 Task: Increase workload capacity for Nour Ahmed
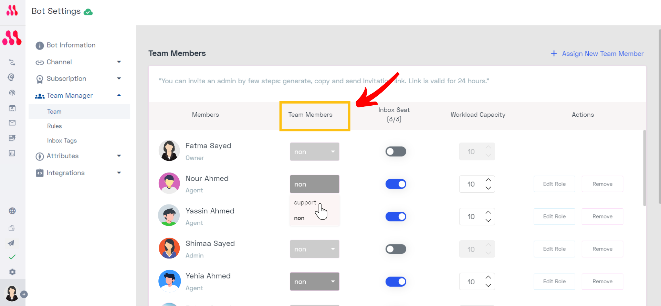488,180
